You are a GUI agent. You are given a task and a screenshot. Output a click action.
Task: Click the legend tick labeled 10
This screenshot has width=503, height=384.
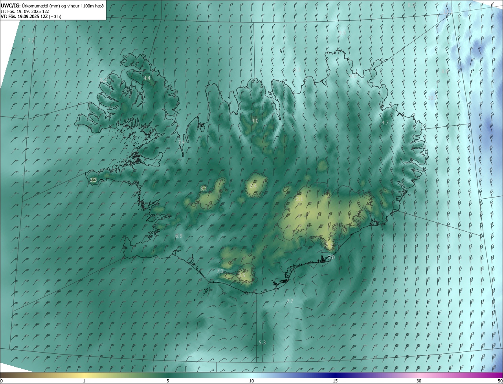pos(251,381)
